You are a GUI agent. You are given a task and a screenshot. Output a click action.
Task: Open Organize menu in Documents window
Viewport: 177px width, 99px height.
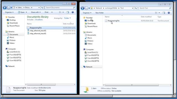(9, 12)
